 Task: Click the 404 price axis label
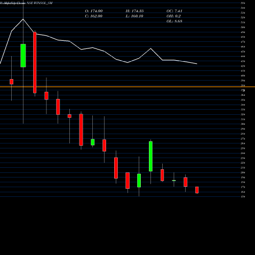[243, 75]
